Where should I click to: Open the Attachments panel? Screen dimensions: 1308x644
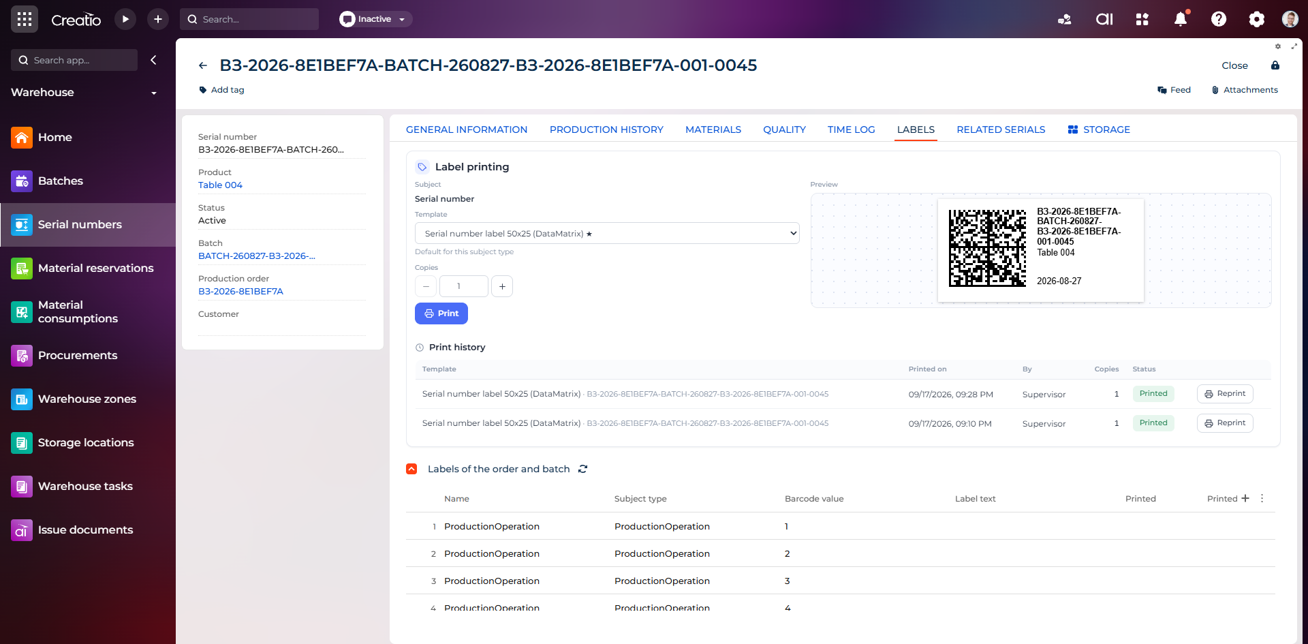[x=1245, y=90]
